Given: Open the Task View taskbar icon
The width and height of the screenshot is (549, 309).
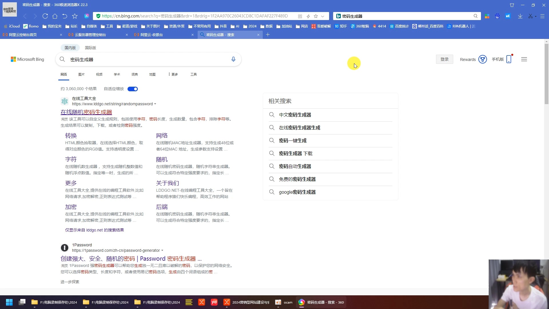Looking at the screenshot, I should click(22, 302).
